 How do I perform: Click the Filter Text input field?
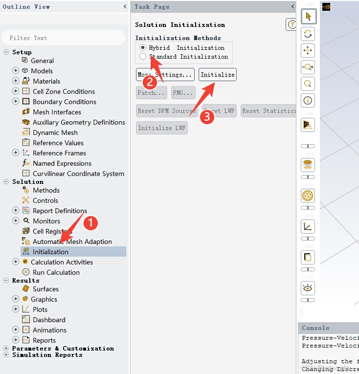click(64, 38)
